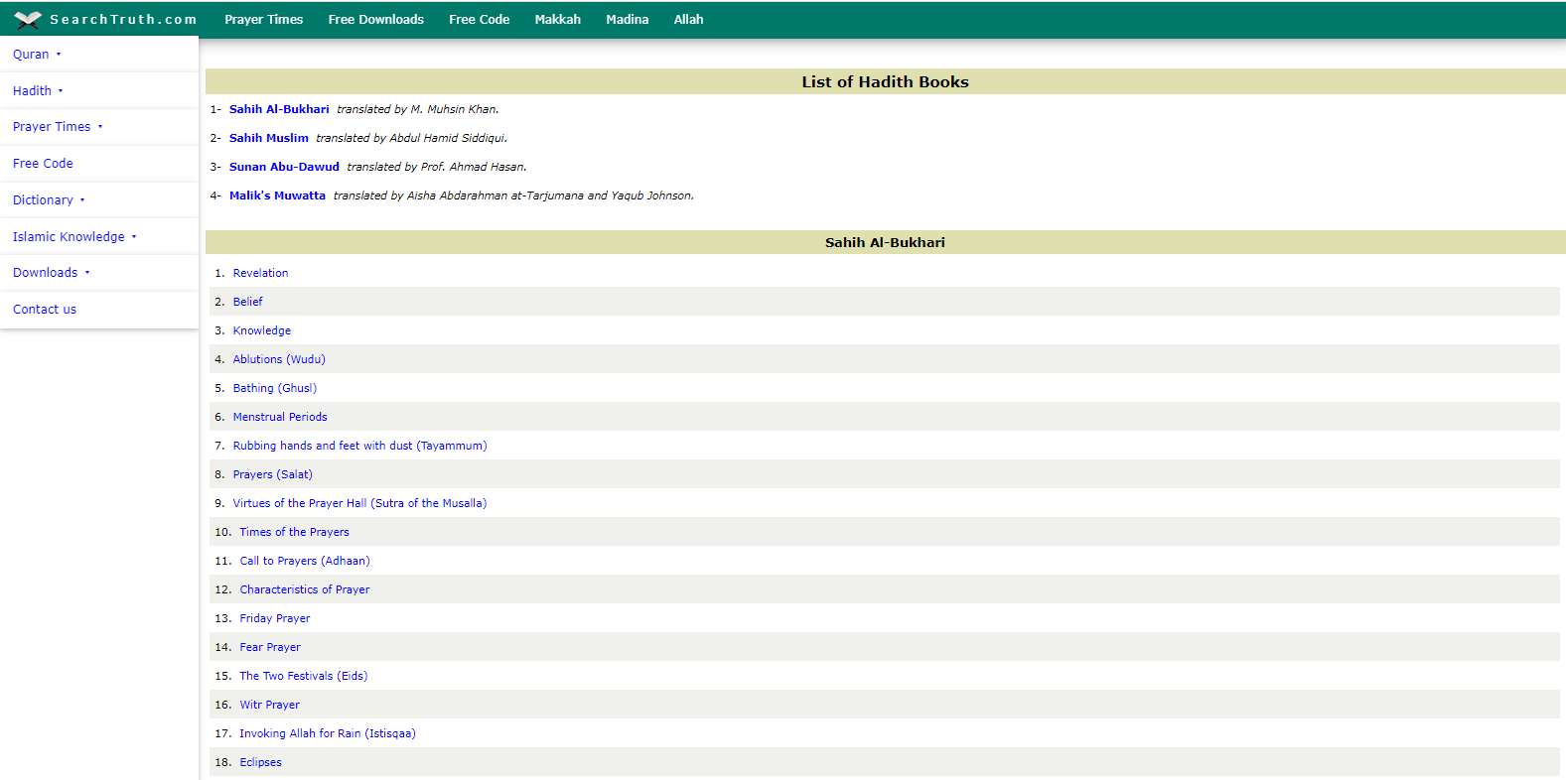Screen dimensions: 1566x780
Task: Open the Friday Prayer chapter
Action: coord(275,619)
